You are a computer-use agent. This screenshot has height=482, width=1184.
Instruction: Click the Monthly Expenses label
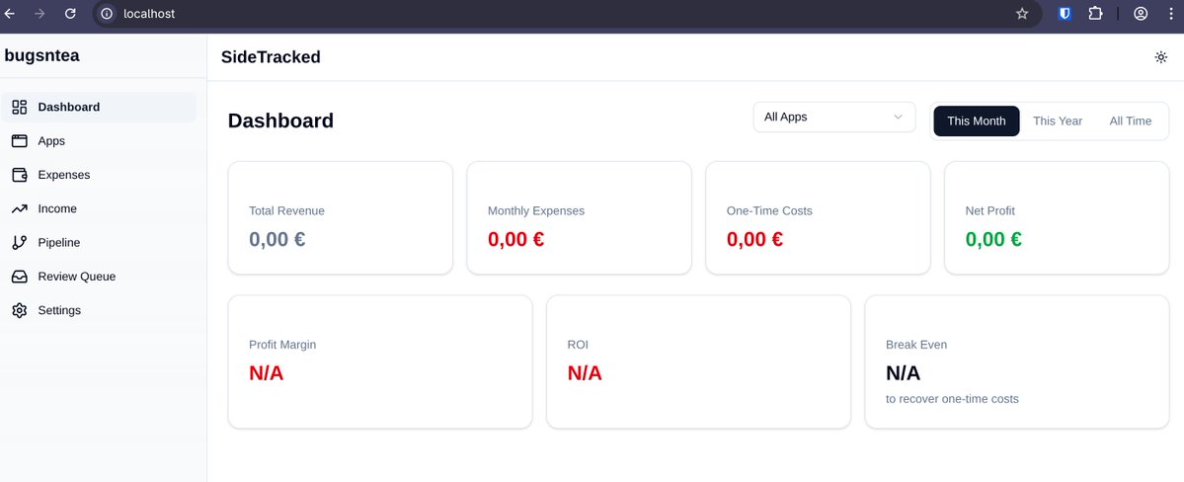(536, 210)
